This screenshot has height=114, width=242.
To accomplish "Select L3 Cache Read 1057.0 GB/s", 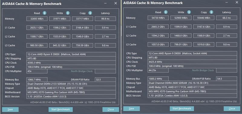I will tap(158, 45).
